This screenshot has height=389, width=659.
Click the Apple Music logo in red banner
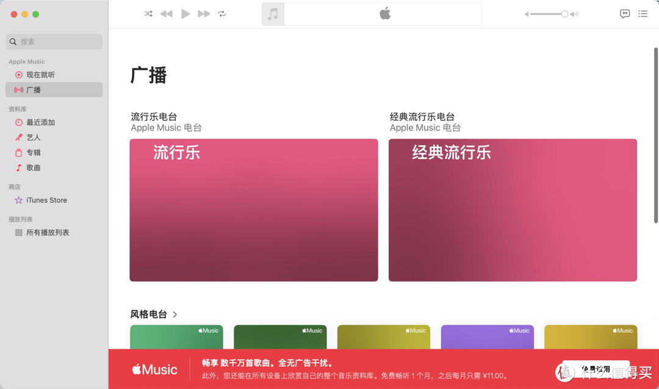pos(154,369)
